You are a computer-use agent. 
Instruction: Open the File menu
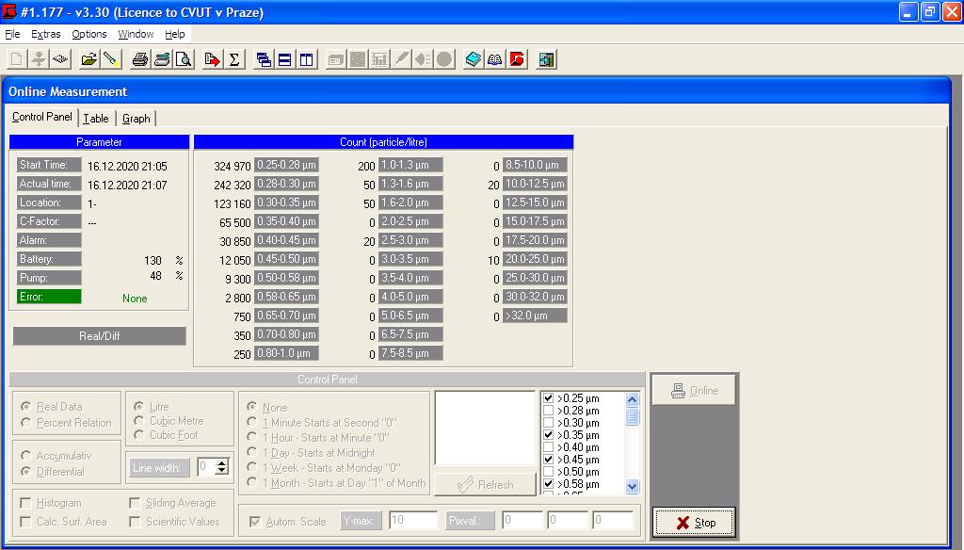(12, 34)
